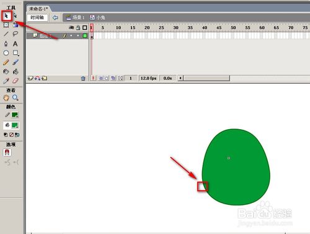Click the no color icon
This screenshot has width=310, height=234.
[12, 135]
